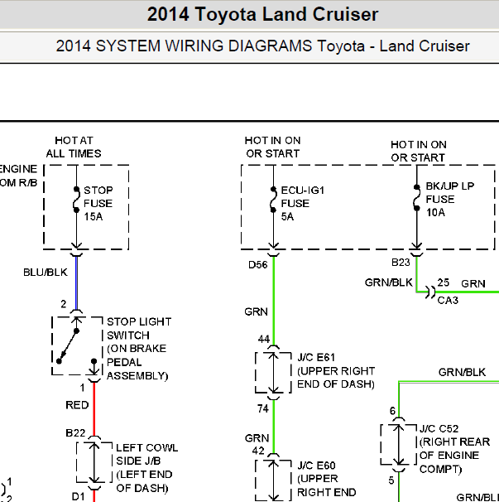Viewport: 499px width, 502px height.
Task: Click the ECU-IG1 FUSE 5A label
Action: point(303,203)
